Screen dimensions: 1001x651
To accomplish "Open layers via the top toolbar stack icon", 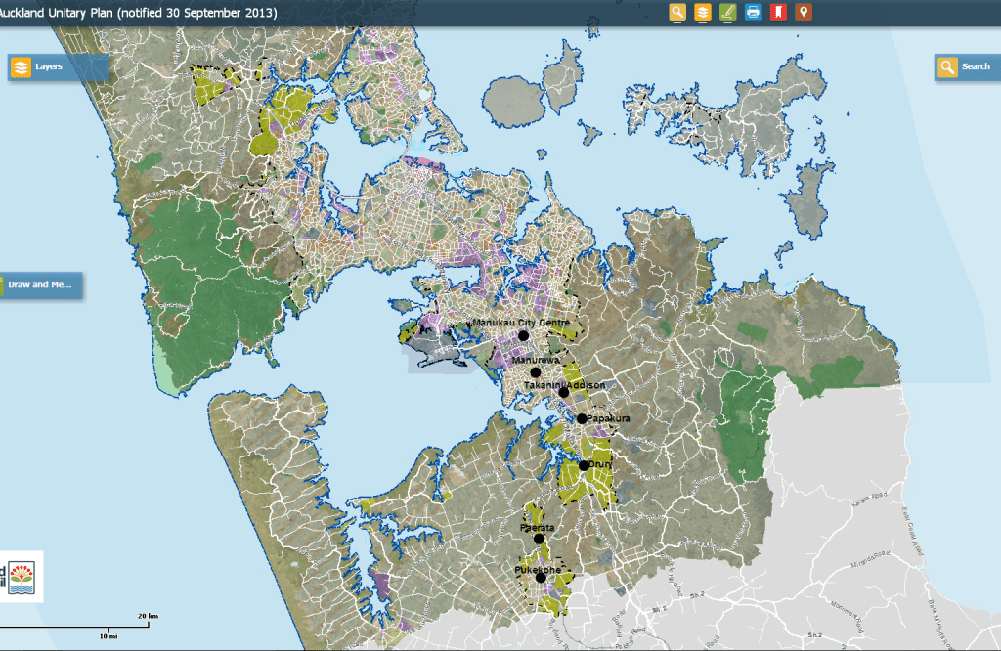I will [703, 13].
